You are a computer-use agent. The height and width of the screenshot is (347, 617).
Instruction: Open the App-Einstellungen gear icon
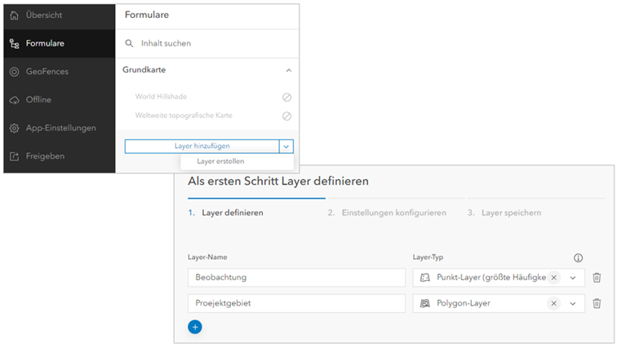coord(14,129)
